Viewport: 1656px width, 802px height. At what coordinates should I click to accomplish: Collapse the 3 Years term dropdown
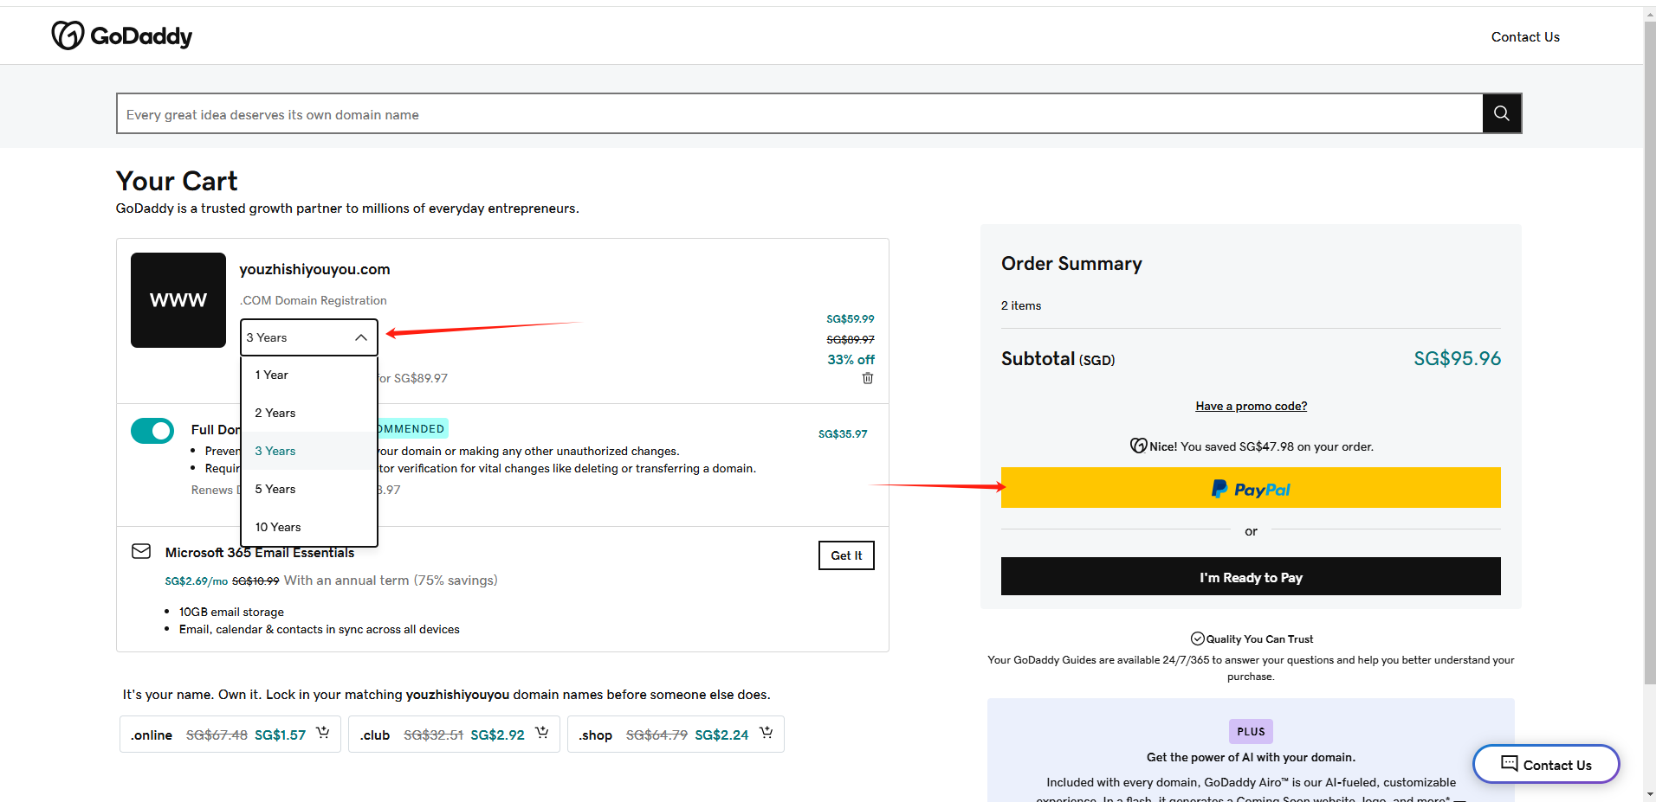click(x=309, y=337)
